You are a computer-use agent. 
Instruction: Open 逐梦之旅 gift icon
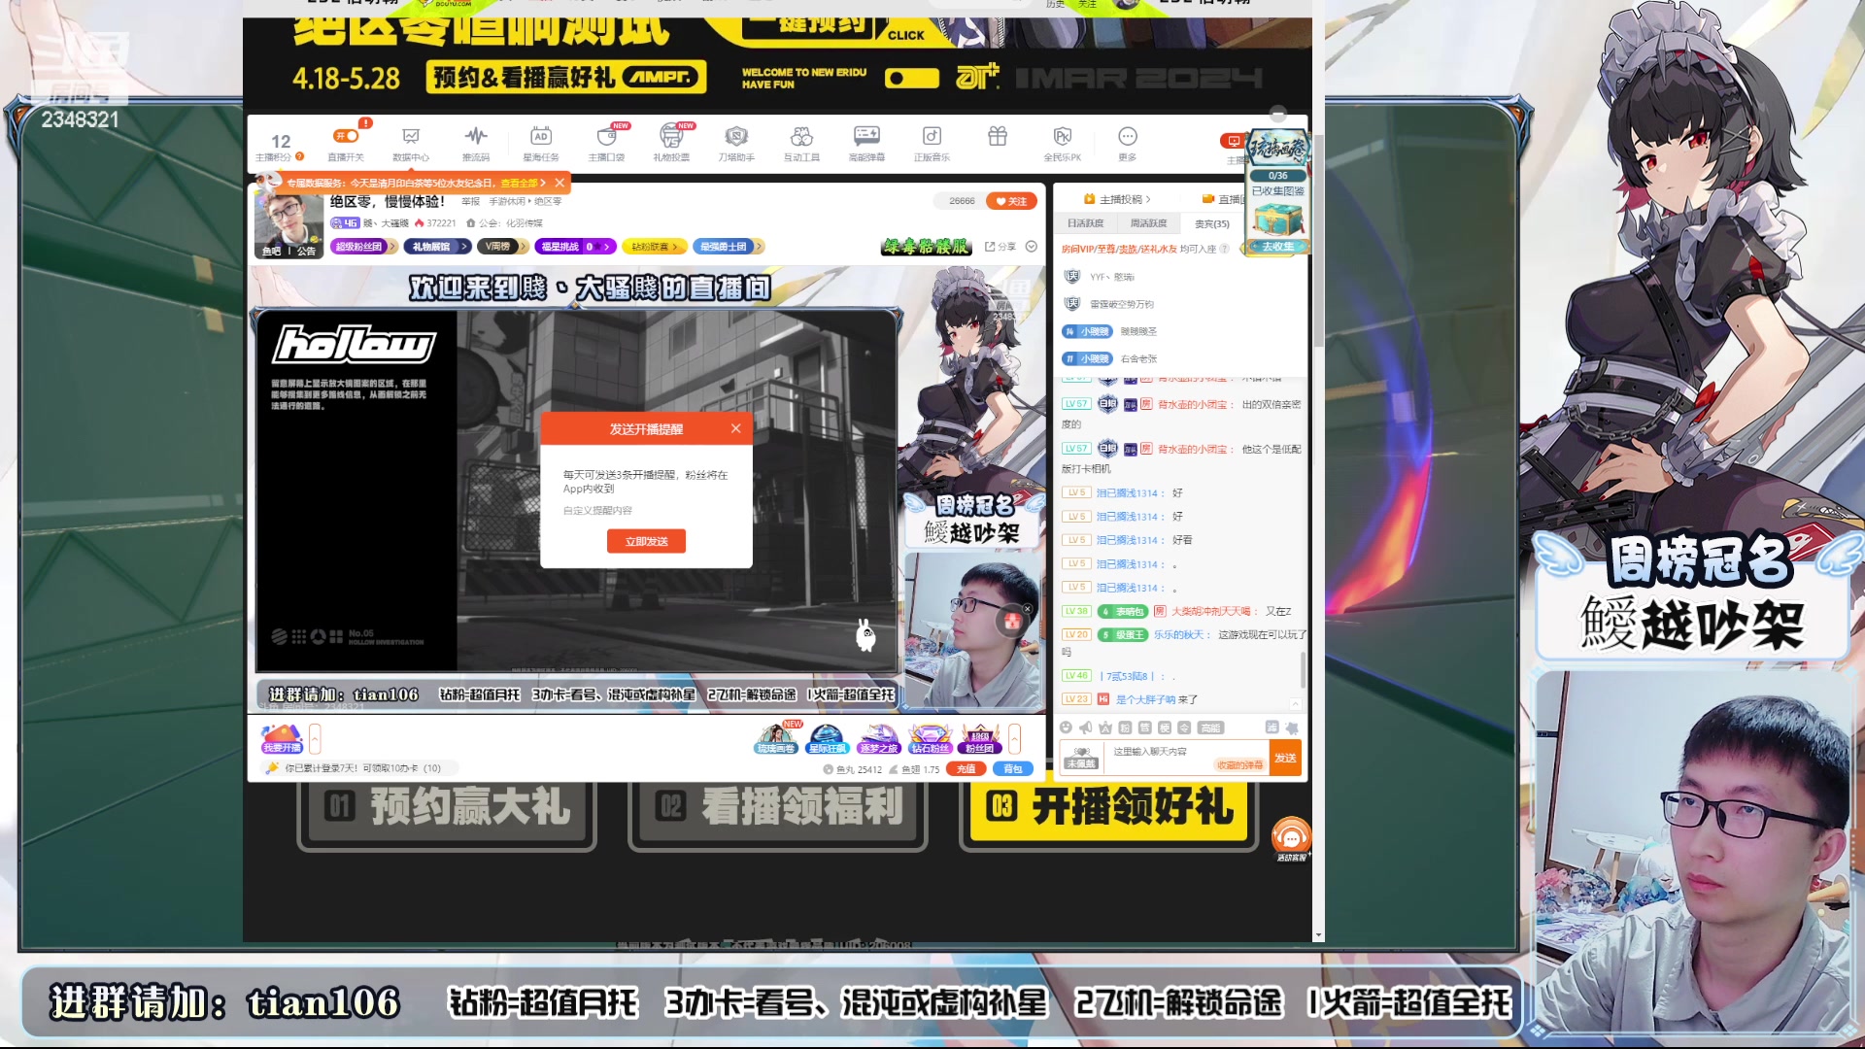[x=878, y=739]
